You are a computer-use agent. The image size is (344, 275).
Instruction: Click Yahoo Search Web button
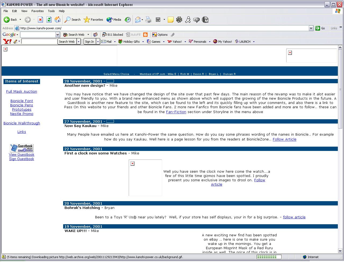click(67, 42)
